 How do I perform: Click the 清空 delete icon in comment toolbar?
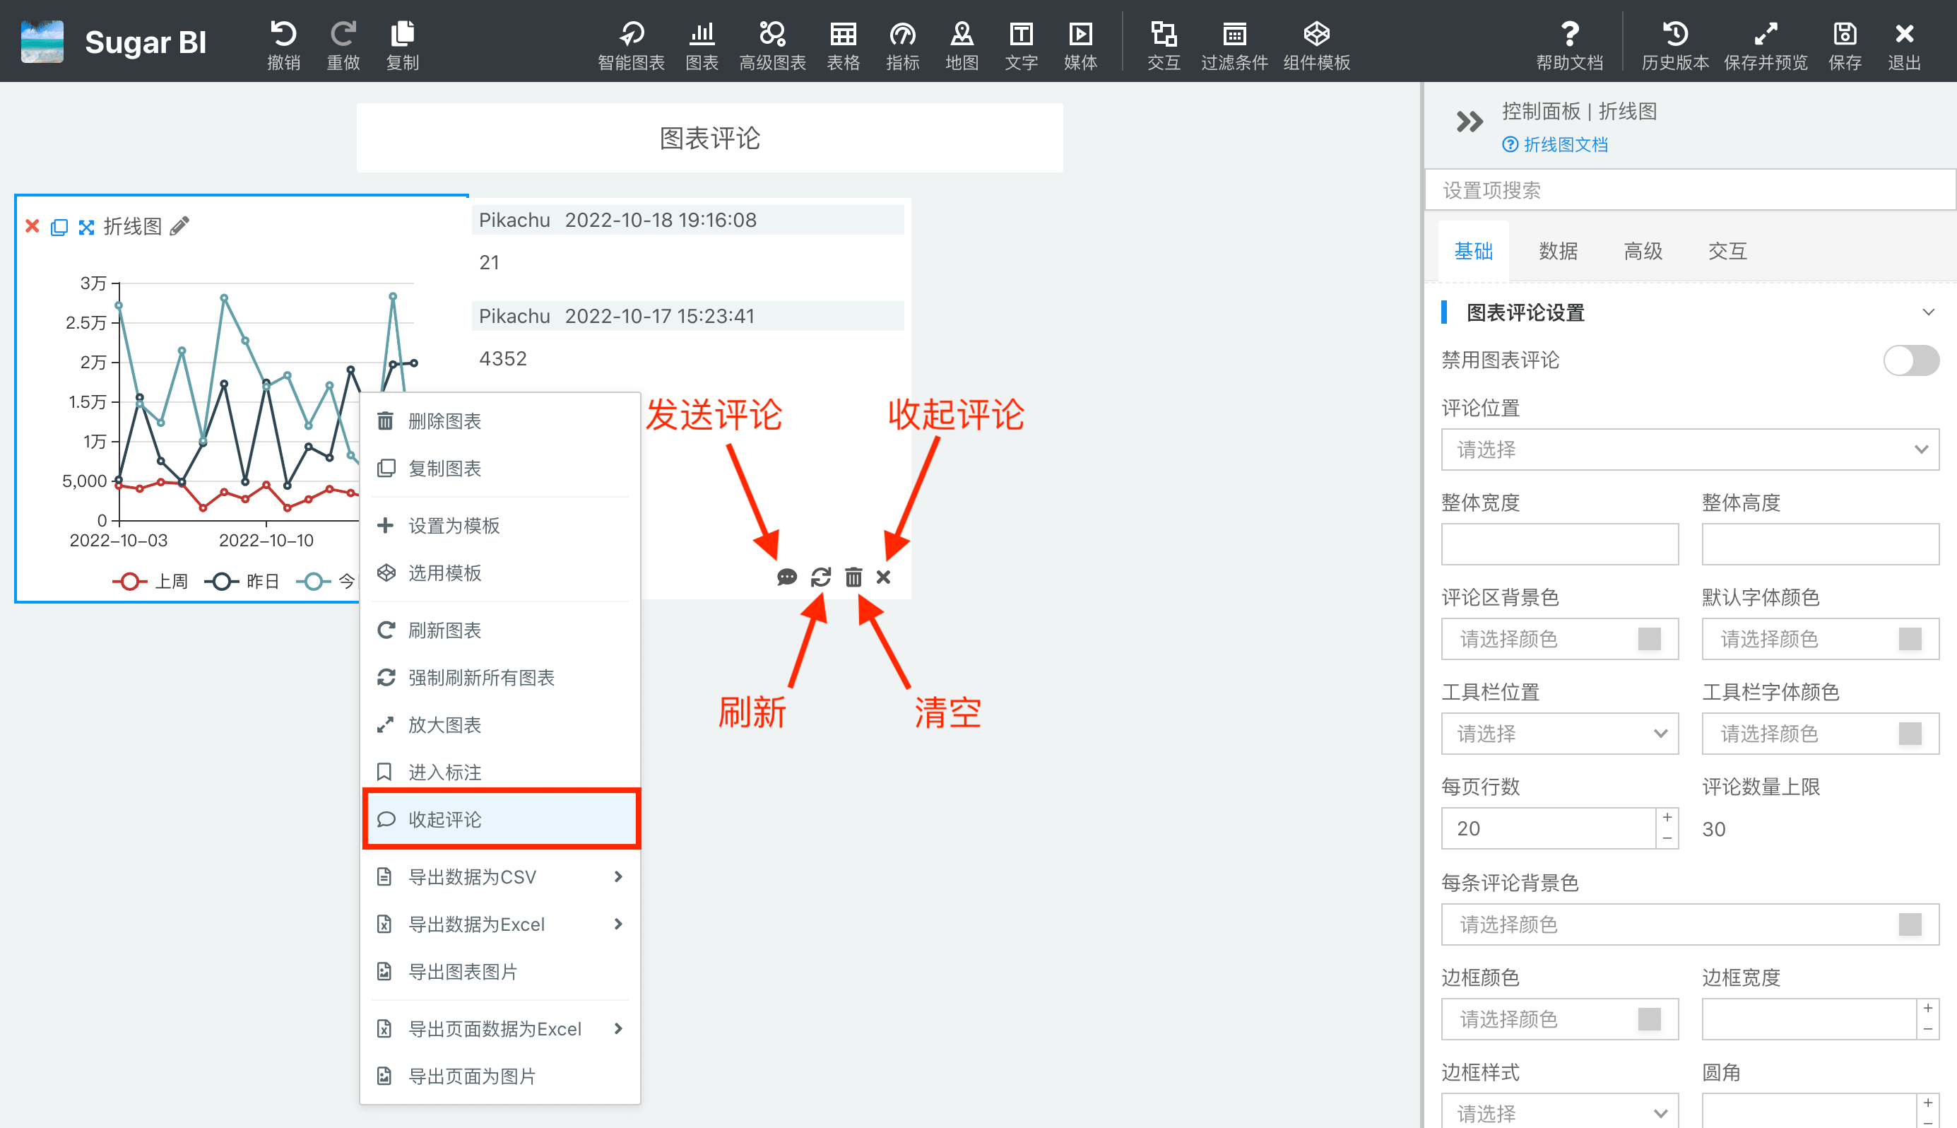coord(853,577)
